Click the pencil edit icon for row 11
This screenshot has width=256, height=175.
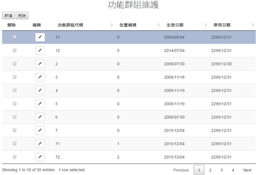(40, 37)
